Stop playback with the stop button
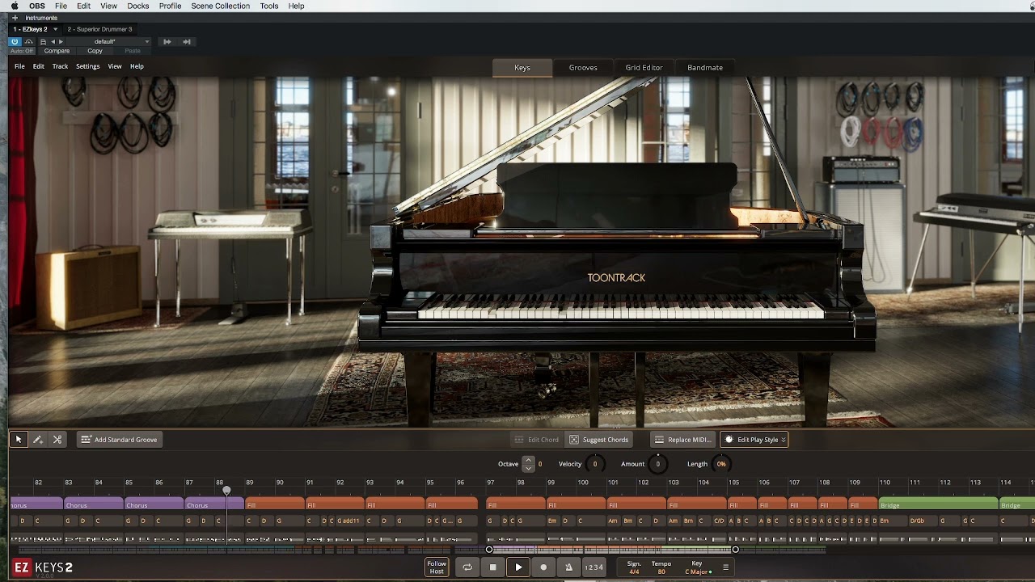The height and width of the screenshot is (582, 1035). coord(492,567)
